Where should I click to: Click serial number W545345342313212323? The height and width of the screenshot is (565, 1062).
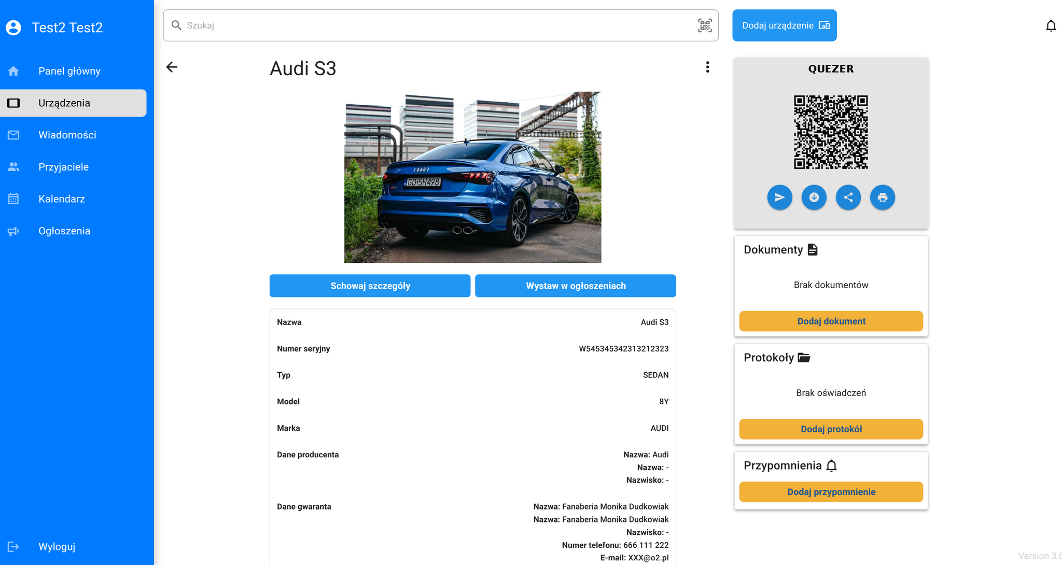pos(623,349)
